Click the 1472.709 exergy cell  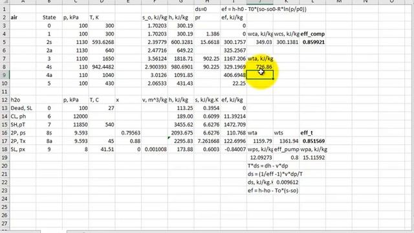pos(234,125)
